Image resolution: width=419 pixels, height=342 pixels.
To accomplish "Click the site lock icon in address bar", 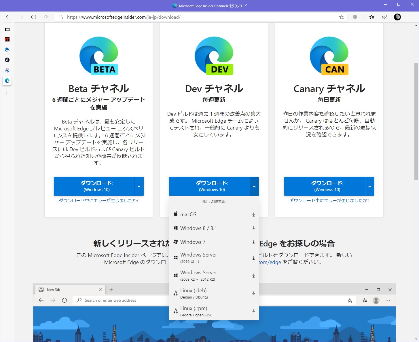I will click(61, 17).
